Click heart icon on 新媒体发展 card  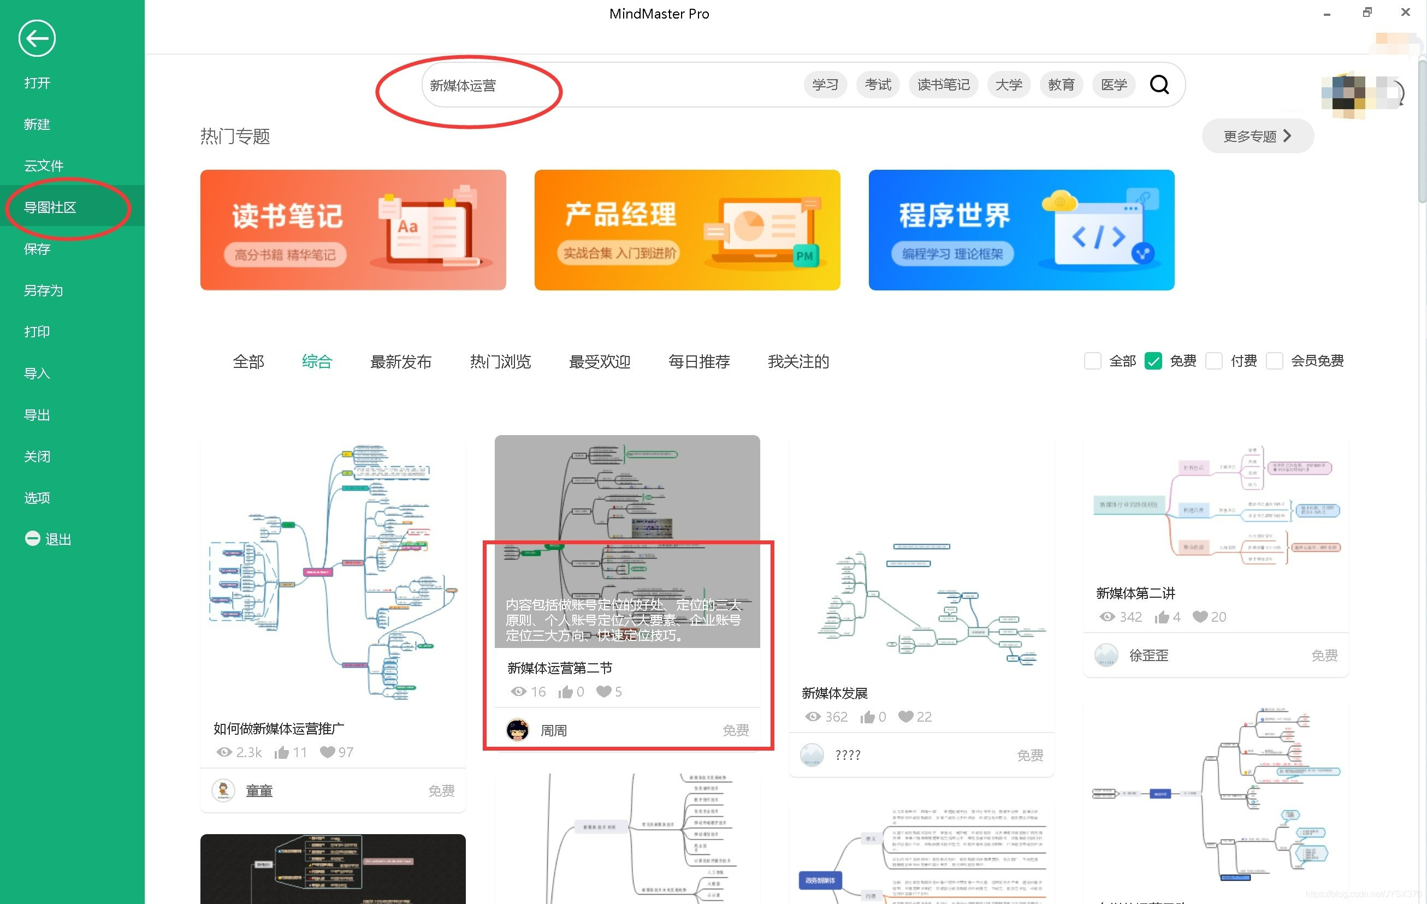point(905,717)
